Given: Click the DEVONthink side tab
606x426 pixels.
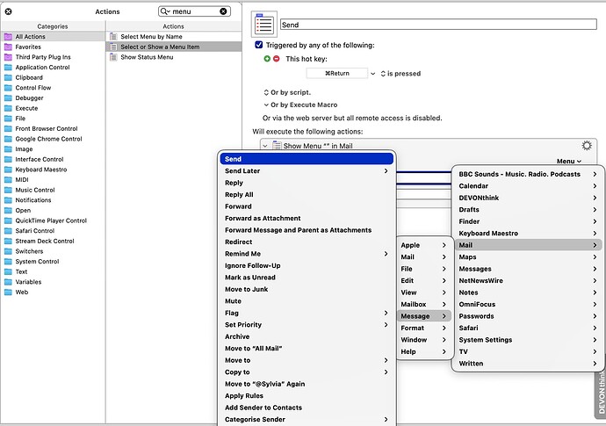Looking at the screenshot, I should tap(600, 394).
